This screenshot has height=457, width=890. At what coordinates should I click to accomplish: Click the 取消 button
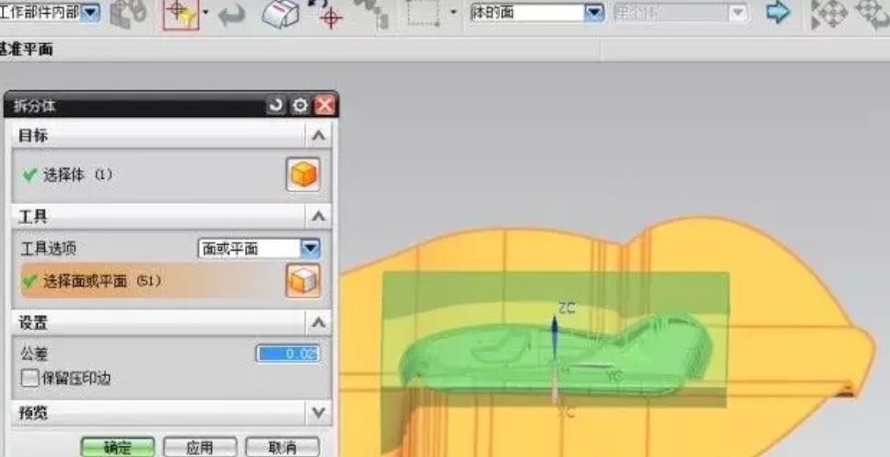[x=282, y=448]
